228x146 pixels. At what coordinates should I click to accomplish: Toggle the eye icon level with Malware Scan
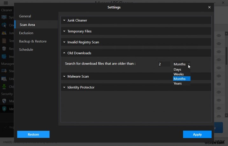(x=219, y=76)
